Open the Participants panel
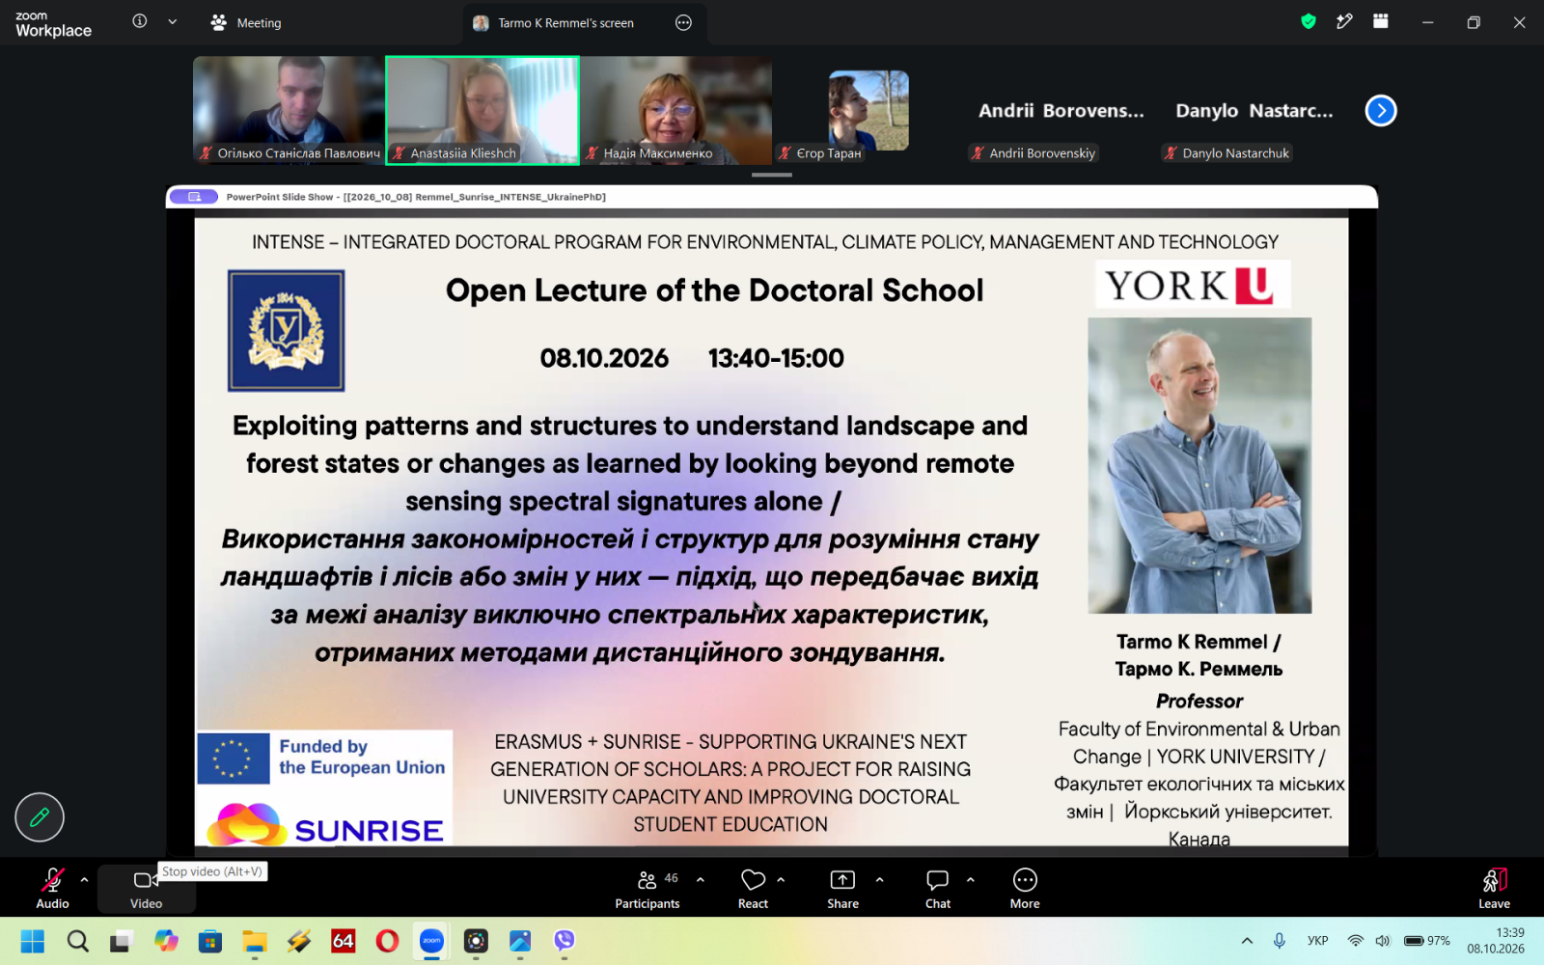Screen dimensions: 1544x965 pyautogui.click(x=648, y=888)
